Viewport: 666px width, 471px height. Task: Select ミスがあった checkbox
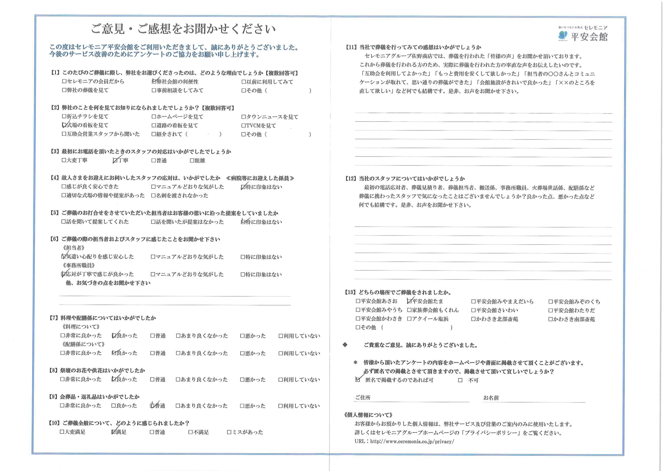pos(229,432)
